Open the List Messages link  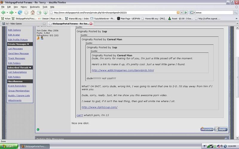click(16, 49)
